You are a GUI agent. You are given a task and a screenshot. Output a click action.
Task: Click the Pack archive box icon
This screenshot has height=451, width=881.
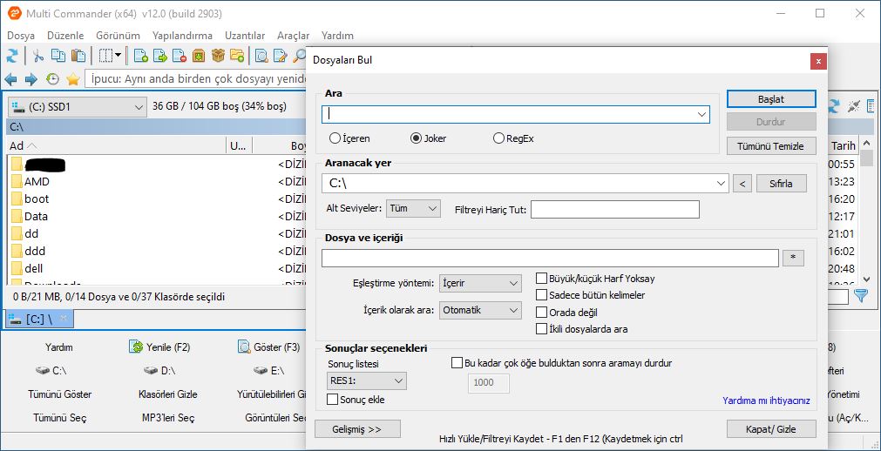(x=199, y=56)
